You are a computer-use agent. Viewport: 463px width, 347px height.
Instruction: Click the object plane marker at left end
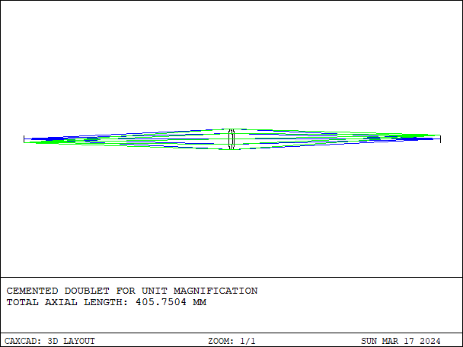tap(24, 139)
